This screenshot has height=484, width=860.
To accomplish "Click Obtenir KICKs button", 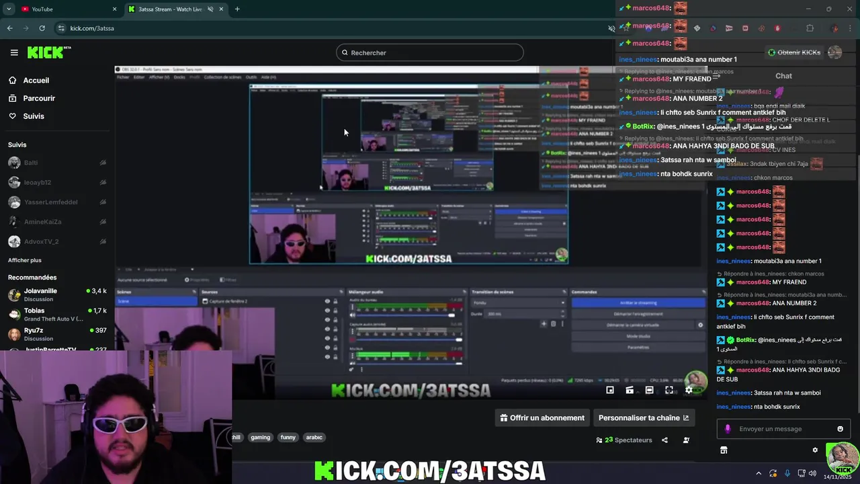I will tap(794, 52).
